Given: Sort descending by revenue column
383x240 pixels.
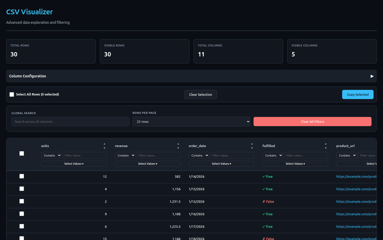Looking at the screenshot, I should pos(178,148).
